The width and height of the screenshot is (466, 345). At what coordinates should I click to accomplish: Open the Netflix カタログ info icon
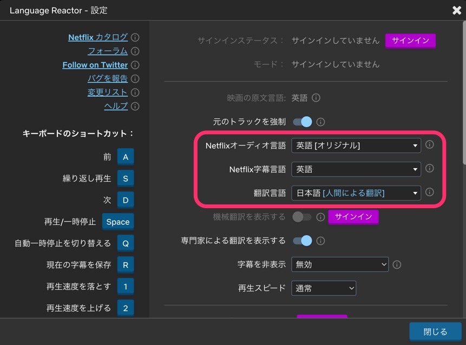[x=134, y=37]
